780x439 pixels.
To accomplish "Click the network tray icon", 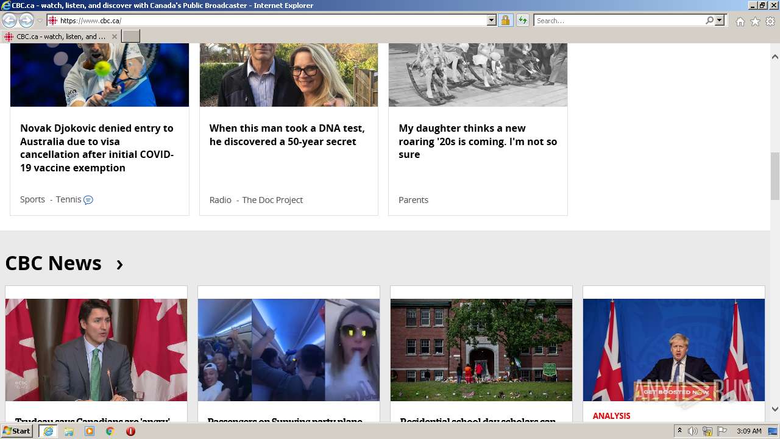I will coord(707,431).
